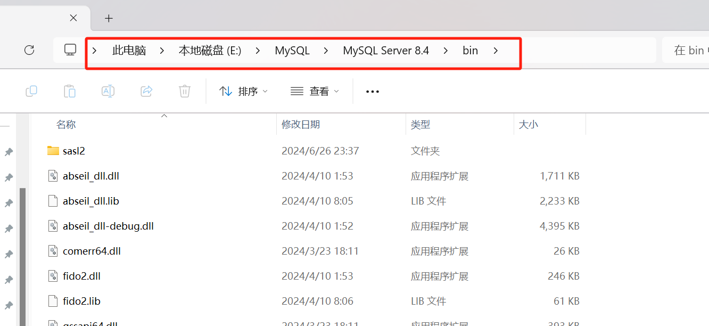Viewport: 709px width, 326px height.
Task: Select file name abseil_dll.lib
Action: 91,201
